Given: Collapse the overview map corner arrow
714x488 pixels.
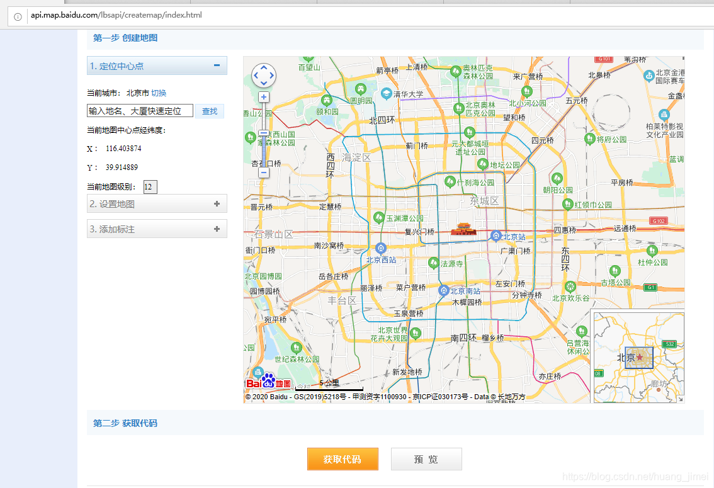Looking at the screenshot, I should pyautogui.click(x=681, y=399).
